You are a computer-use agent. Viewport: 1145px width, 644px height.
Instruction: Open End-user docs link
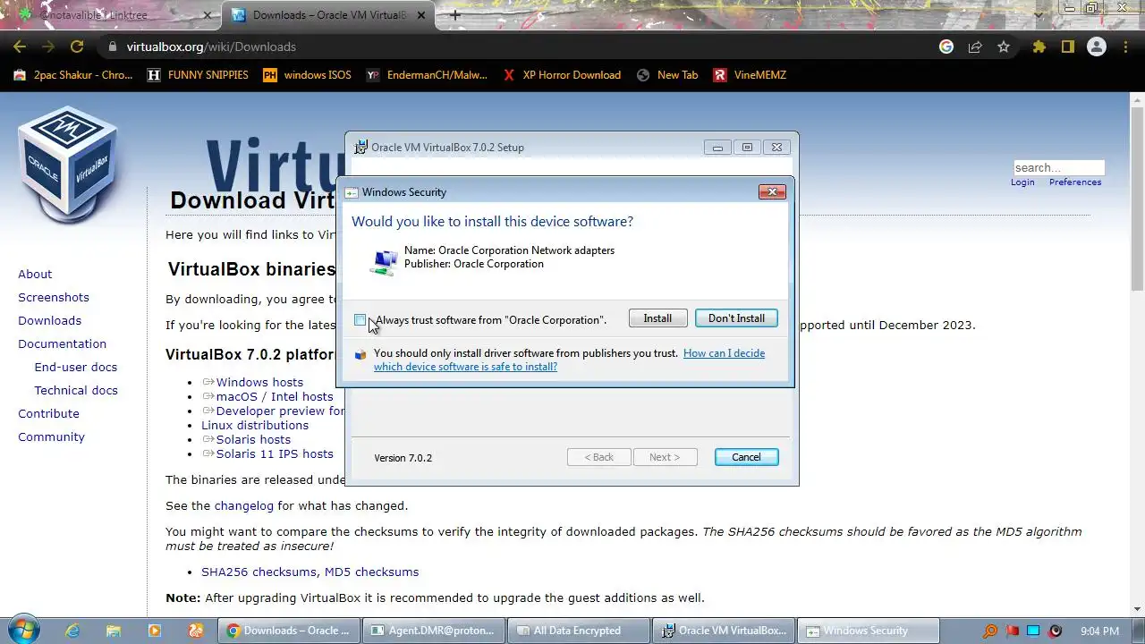coord(75,367)
